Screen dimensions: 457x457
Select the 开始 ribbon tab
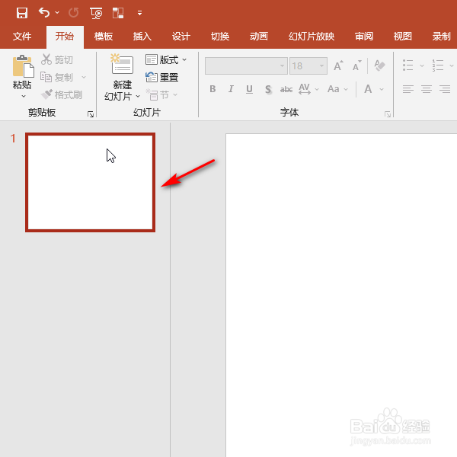[65, 37]
